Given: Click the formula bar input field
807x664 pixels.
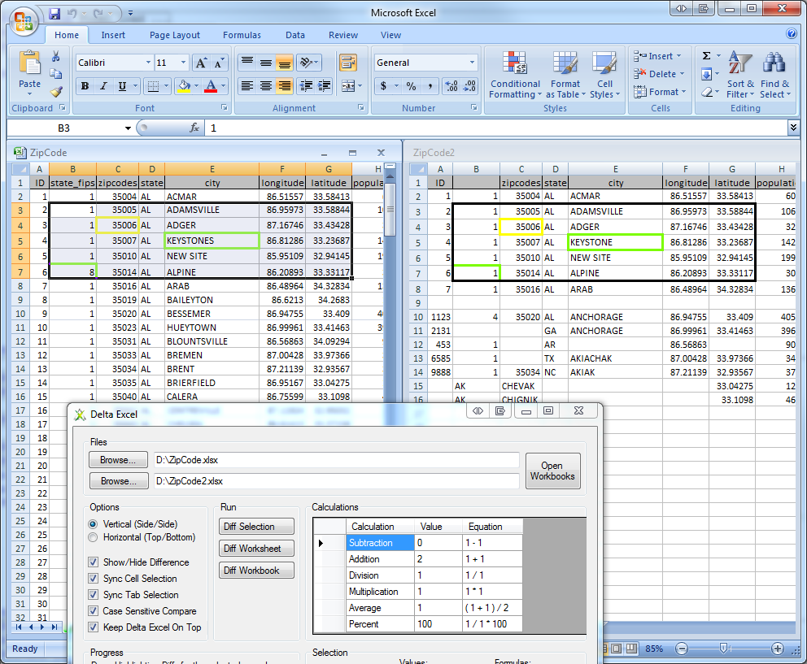Looking at the screenshot, I should (495, 128).
